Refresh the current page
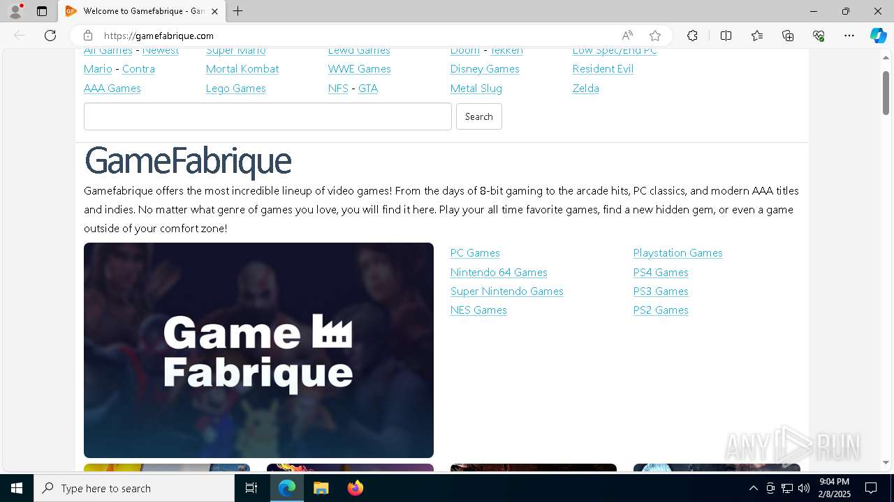Screen dimensions: 894x502 click(x=50, y=36)
